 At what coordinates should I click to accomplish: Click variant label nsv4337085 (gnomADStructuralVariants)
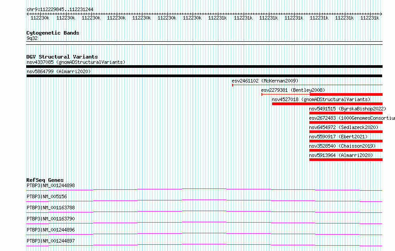click(76, 62)
